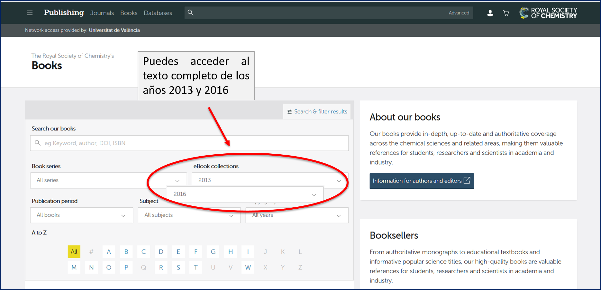Filter books by letter B
This screenshot has height=290, width=601.
pyautogui.click(x=126, y=252)
